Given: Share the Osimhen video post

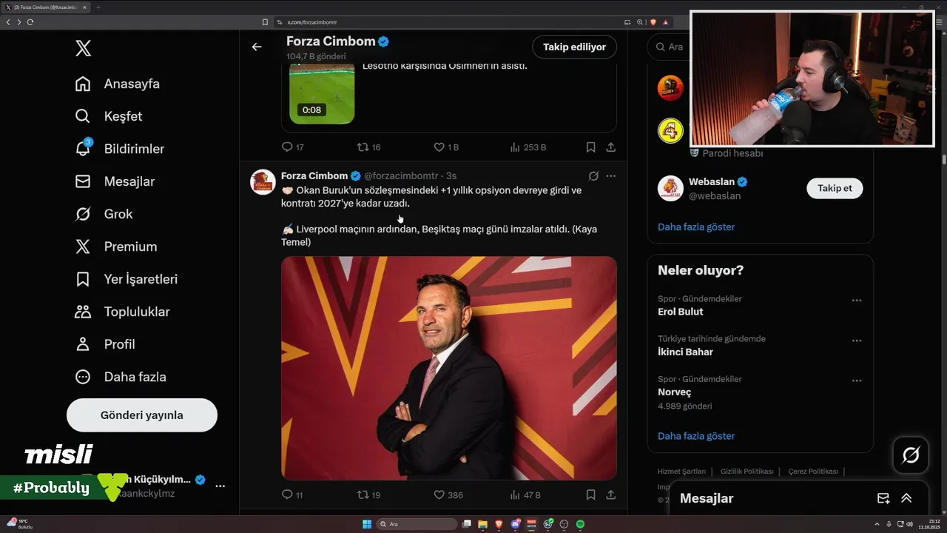Looking at the screenshot, I should click(x=611, y=147).
